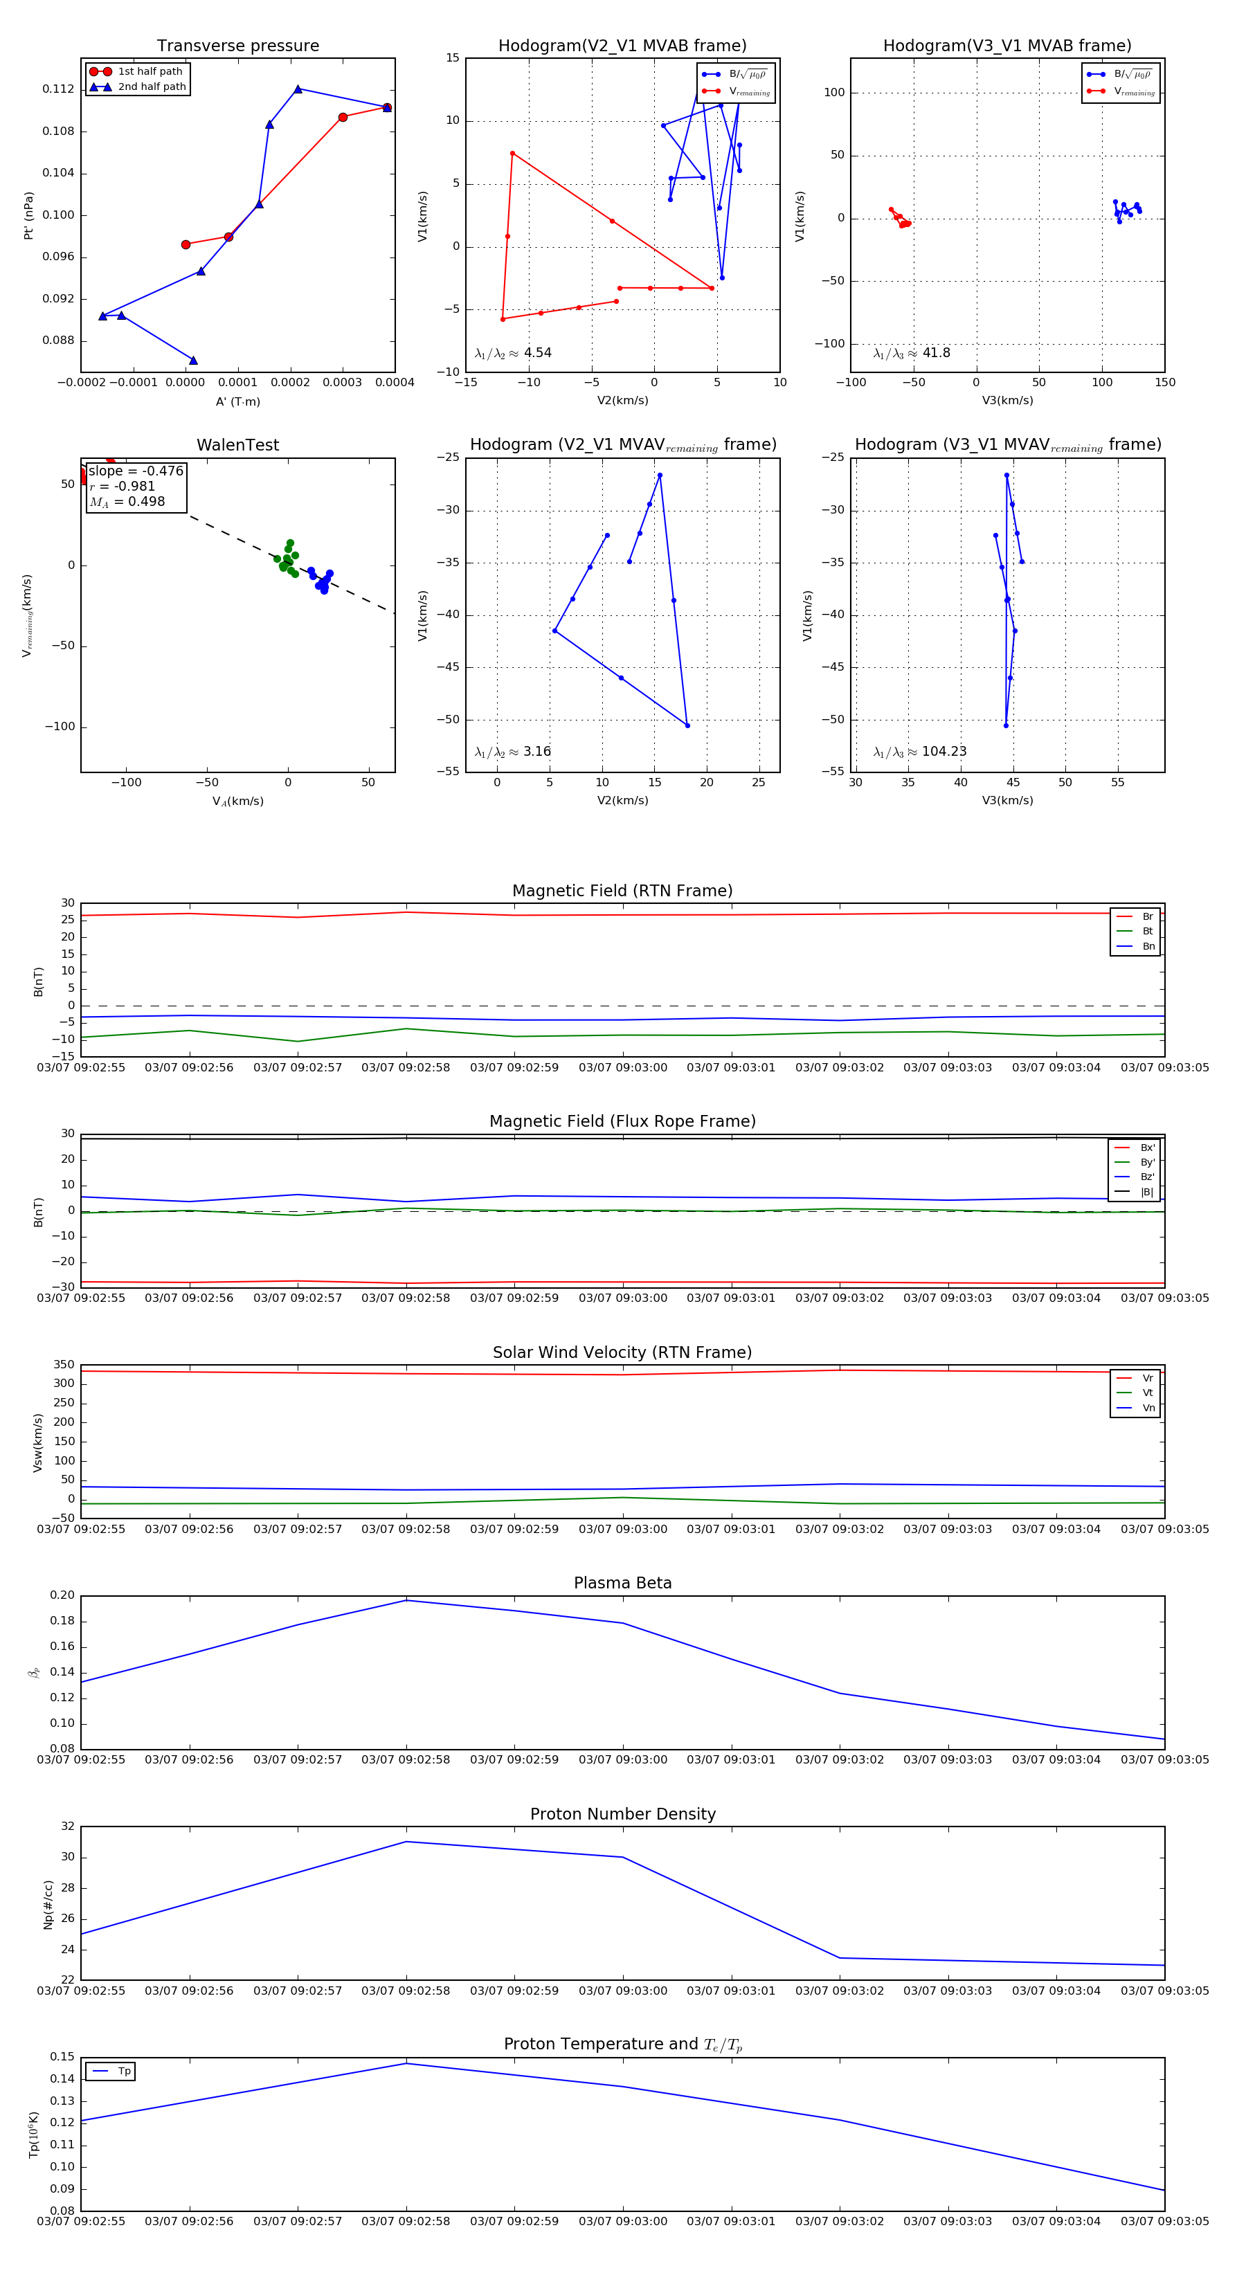
Task: Select 'Vr' legend entry
Action: pos(1135,1378)
